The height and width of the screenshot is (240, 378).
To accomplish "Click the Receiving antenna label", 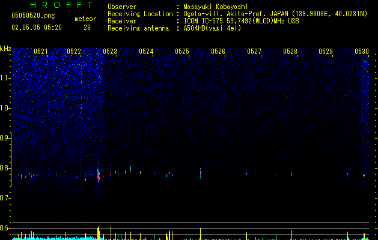I will click(x=138, y=28).
